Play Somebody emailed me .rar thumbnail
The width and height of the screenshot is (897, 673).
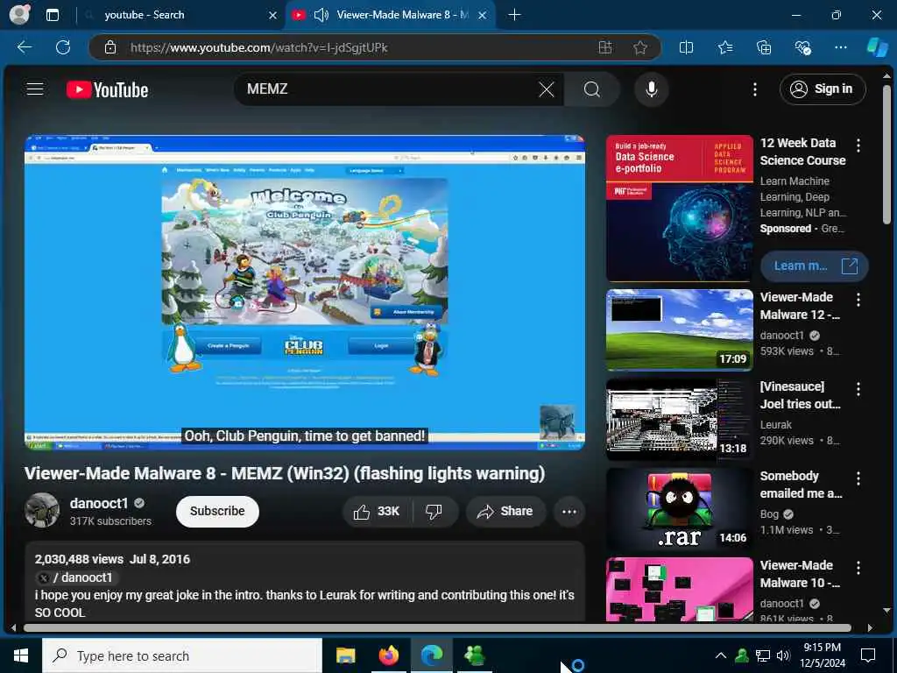(x=679, y=509)
